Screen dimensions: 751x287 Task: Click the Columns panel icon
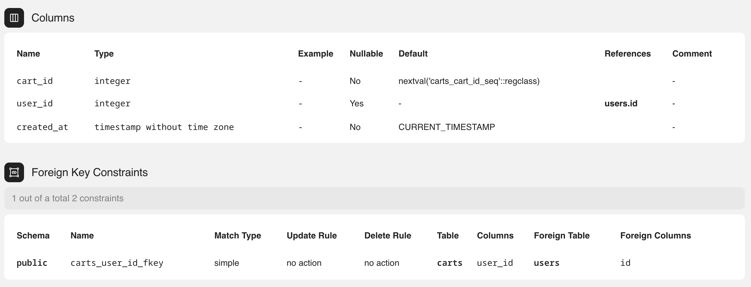14,18
